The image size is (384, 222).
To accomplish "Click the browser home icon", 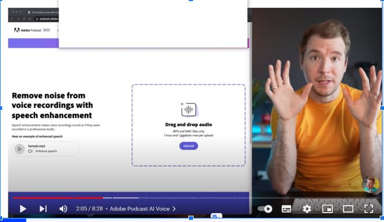I will coord(30,19).
